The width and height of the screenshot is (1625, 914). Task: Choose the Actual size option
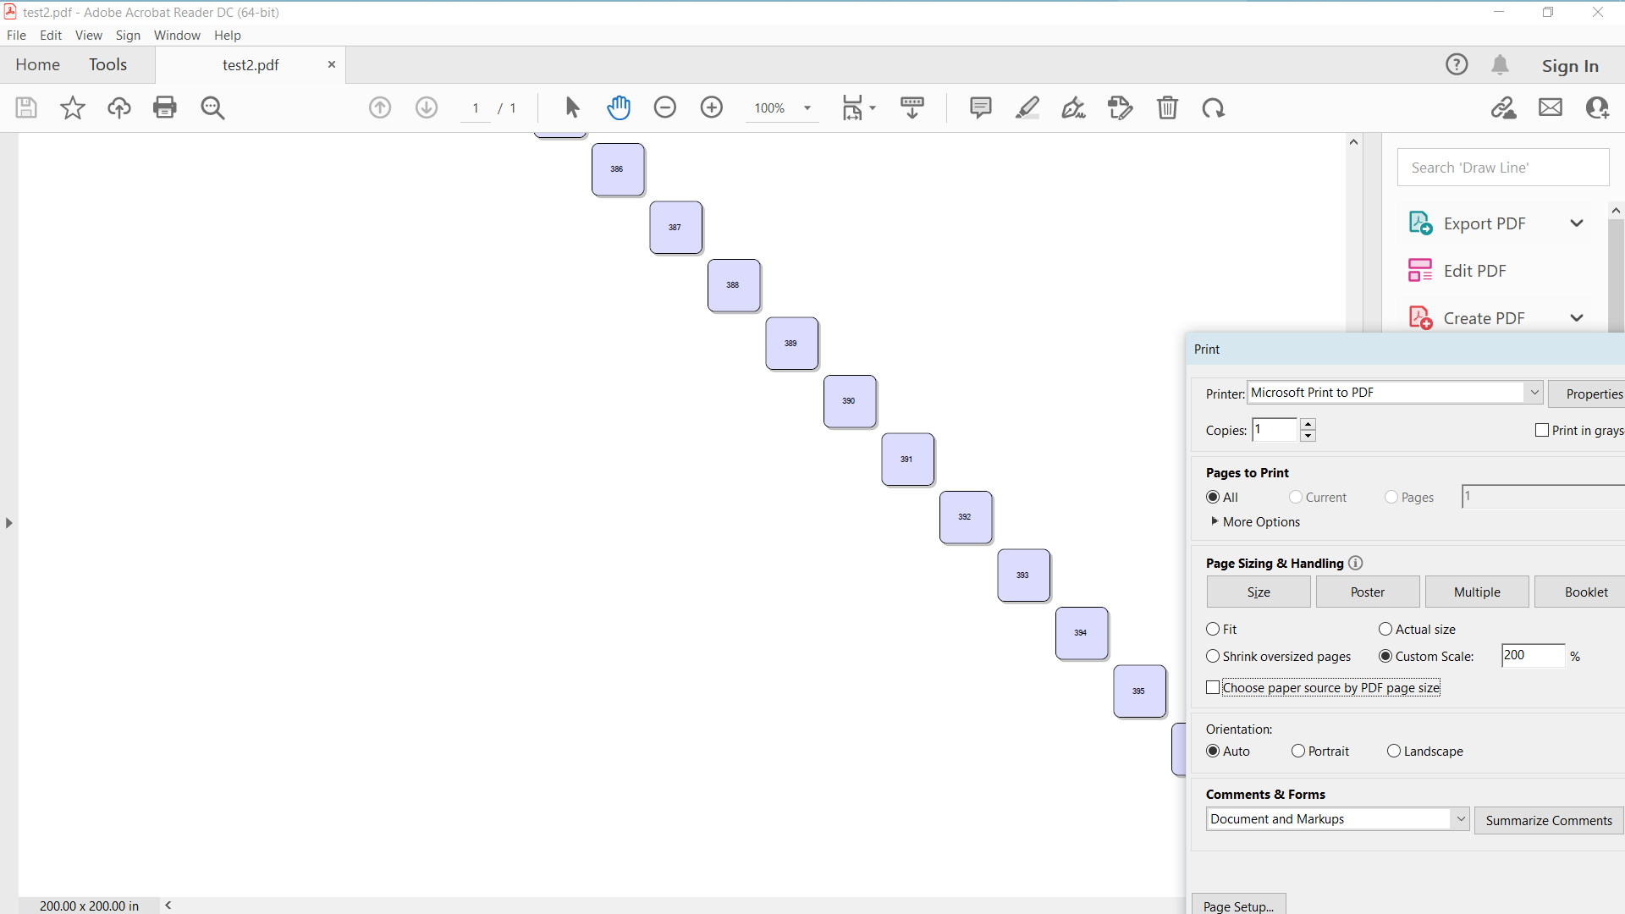tap(1385, 630)
